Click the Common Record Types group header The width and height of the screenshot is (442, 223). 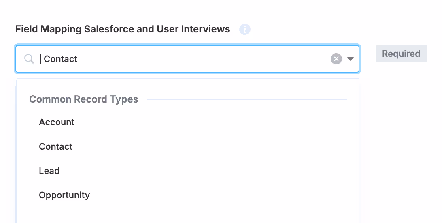click(84, 100)
